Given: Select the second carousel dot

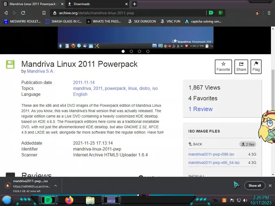Looking at the screenshot, I should tap(131, 51).
